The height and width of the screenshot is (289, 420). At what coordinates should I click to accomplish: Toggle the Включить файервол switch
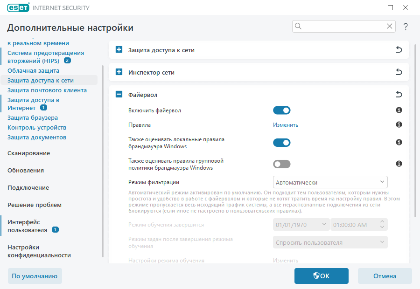point(282,110)
